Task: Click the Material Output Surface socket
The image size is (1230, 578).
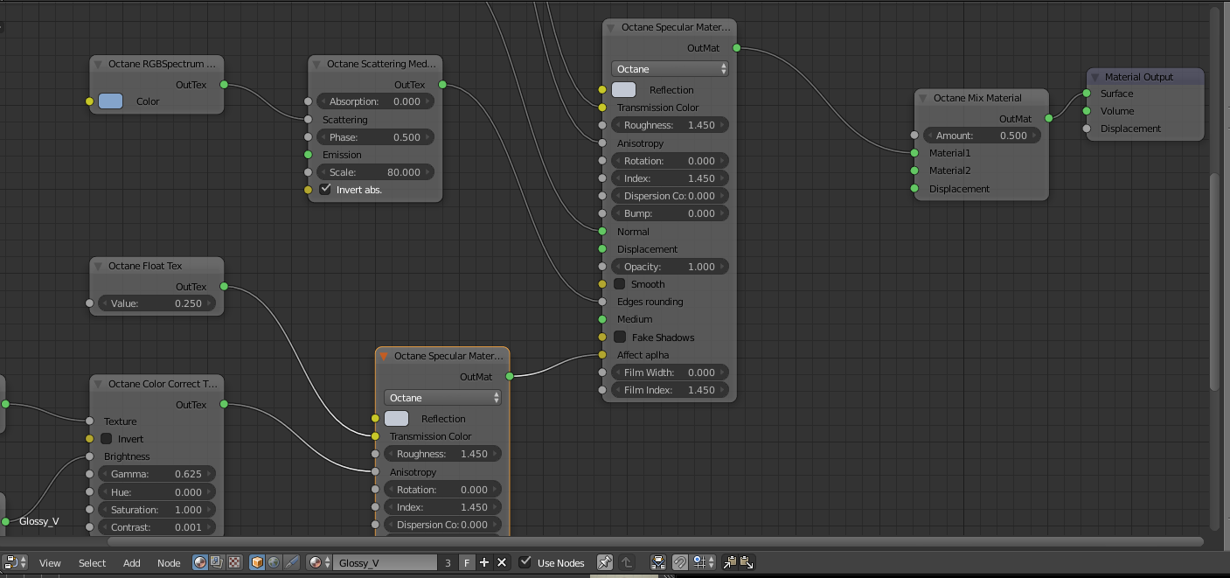Action: click(x=1087, y=94)
